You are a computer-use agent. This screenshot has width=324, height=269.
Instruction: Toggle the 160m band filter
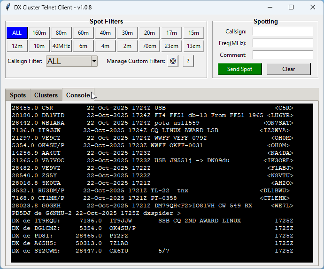pyautogui.click(x=39, y=33)
